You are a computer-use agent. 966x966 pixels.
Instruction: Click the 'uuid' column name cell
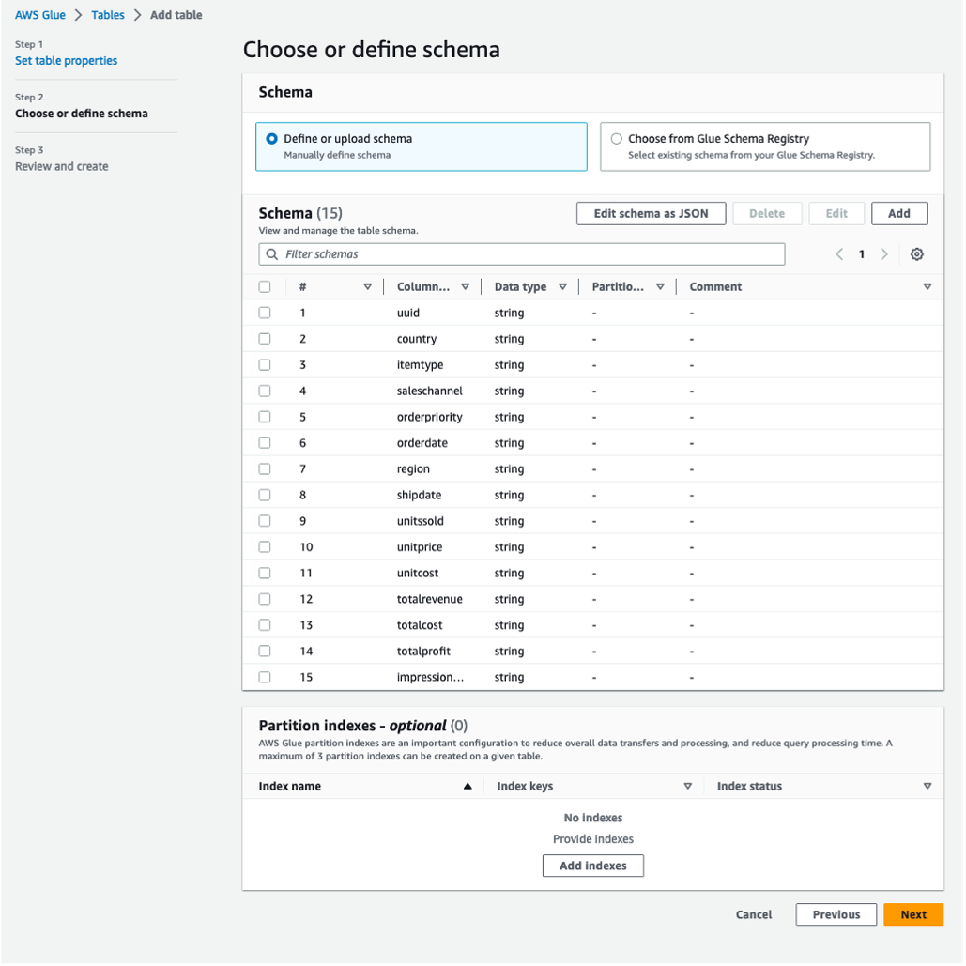tap(408, 313)
